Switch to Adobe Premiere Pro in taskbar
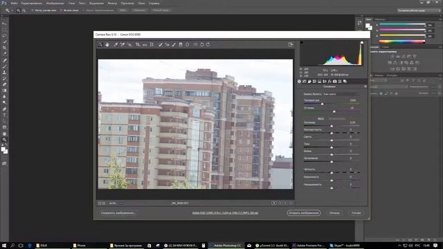 [309, 246]
